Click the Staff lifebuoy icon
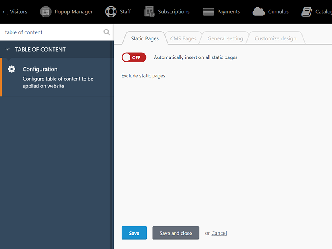The height and width of the screenshot is (249, 332). coord(111,12)
